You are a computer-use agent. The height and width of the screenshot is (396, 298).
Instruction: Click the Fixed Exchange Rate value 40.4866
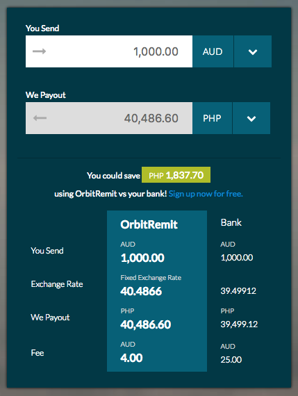[x=141, y=291]
